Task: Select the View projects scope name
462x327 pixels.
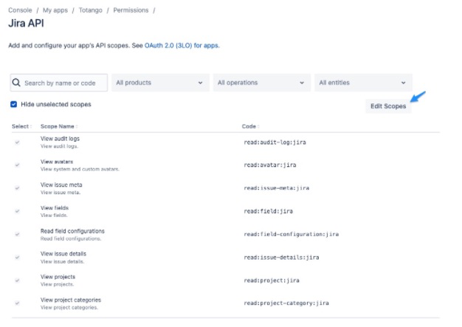Action: [58, 277]
